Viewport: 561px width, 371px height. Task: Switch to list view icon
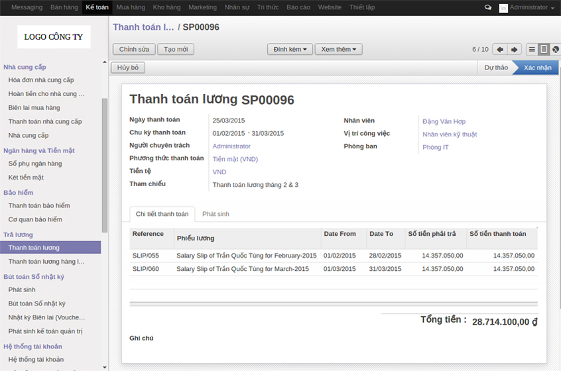[x=532, y=50]
